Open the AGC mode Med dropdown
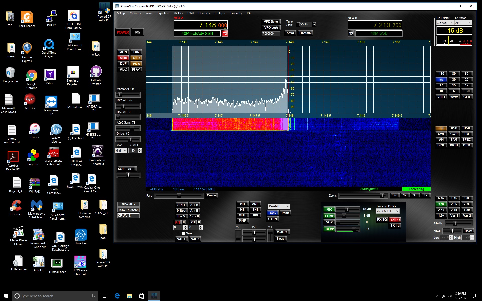This screenshot has height=301, width=482. (x=121, y=150)
